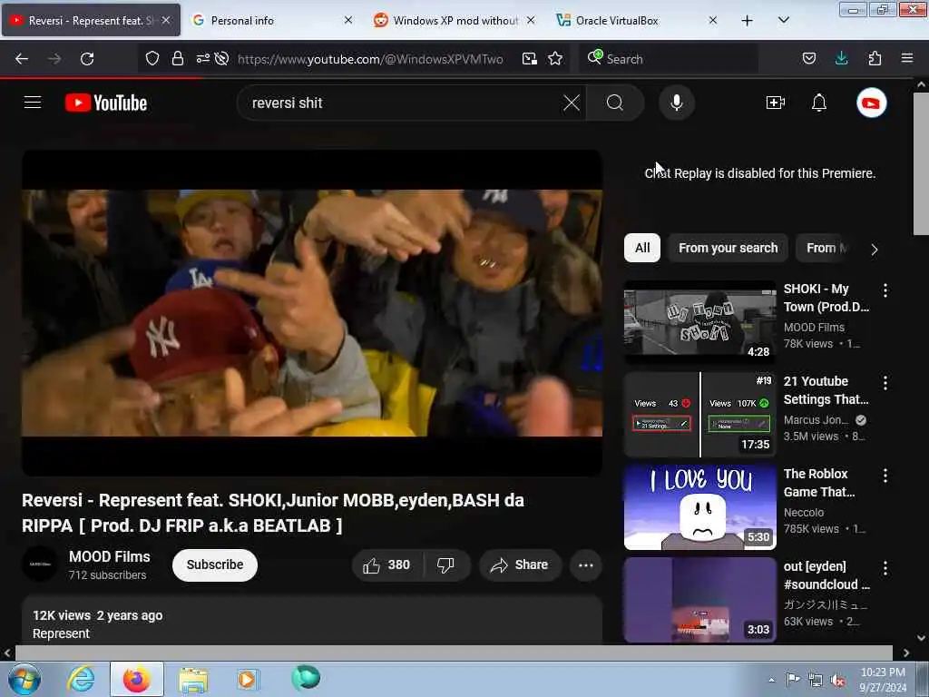
Task: Save page to Pocket
Action: (x=808, y=58)
